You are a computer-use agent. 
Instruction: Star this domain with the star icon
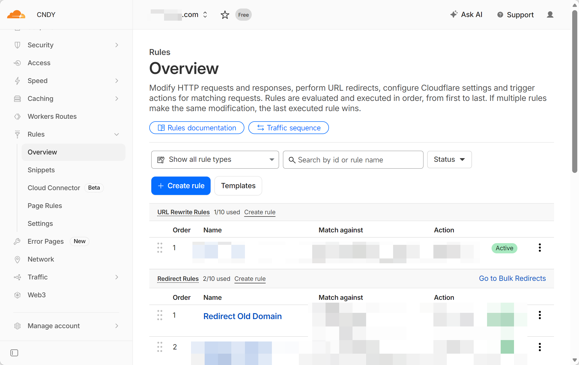(225, 15)
